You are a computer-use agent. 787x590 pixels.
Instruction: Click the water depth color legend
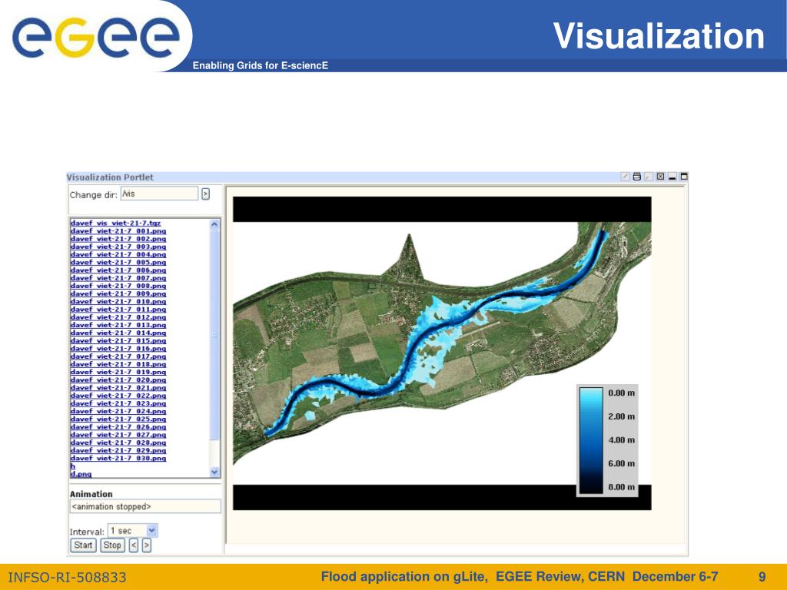tap(607, 440)
